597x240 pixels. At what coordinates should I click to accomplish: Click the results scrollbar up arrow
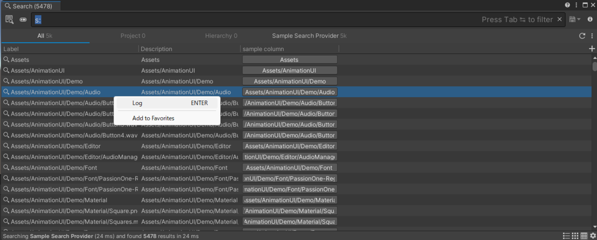coord(594,59)
